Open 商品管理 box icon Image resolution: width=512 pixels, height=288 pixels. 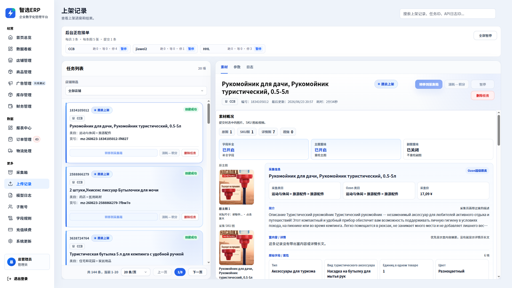tap(10, 72)
